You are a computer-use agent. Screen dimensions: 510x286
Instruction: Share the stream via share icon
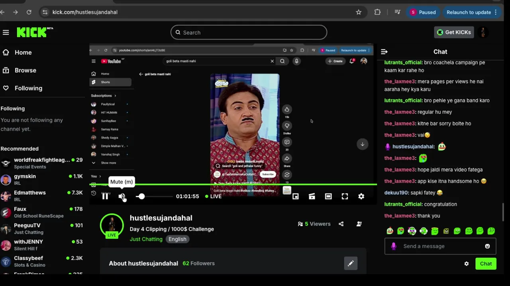pos(341,224)
